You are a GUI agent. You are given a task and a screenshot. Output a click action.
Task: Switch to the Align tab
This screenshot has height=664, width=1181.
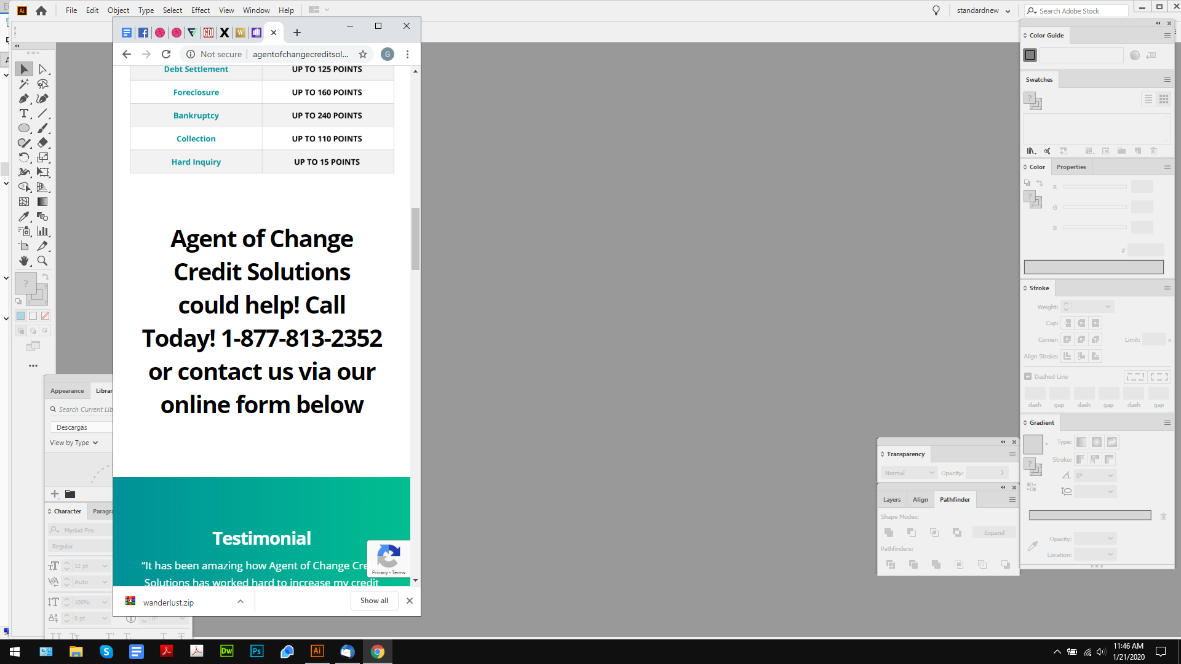[920, 500]
